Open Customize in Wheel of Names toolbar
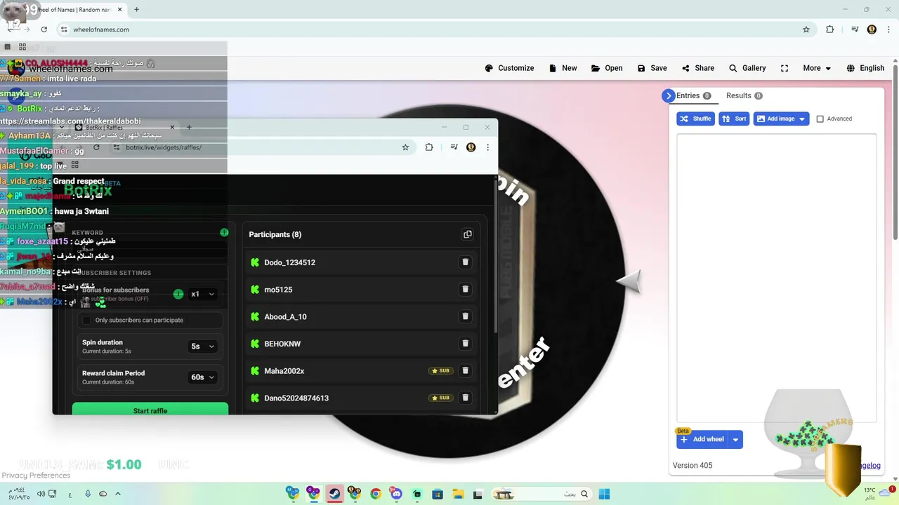Image resolution: width=899 pixels, height=505 pixels. [509, 68]
